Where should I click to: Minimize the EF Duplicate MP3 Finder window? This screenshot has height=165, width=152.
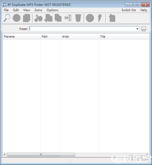[129, 5]
